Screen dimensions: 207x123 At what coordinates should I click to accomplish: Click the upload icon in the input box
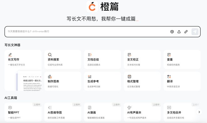pos(179,32)
